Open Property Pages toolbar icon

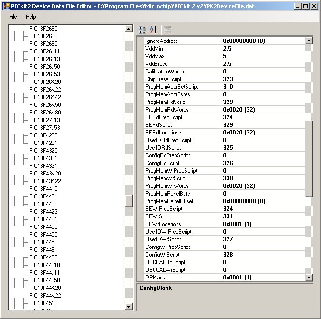[167, 30]
